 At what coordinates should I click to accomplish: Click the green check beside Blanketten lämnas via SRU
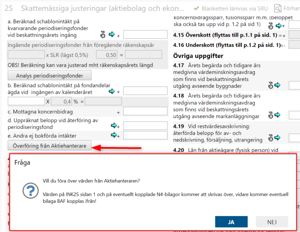click(x=196, y=9)
